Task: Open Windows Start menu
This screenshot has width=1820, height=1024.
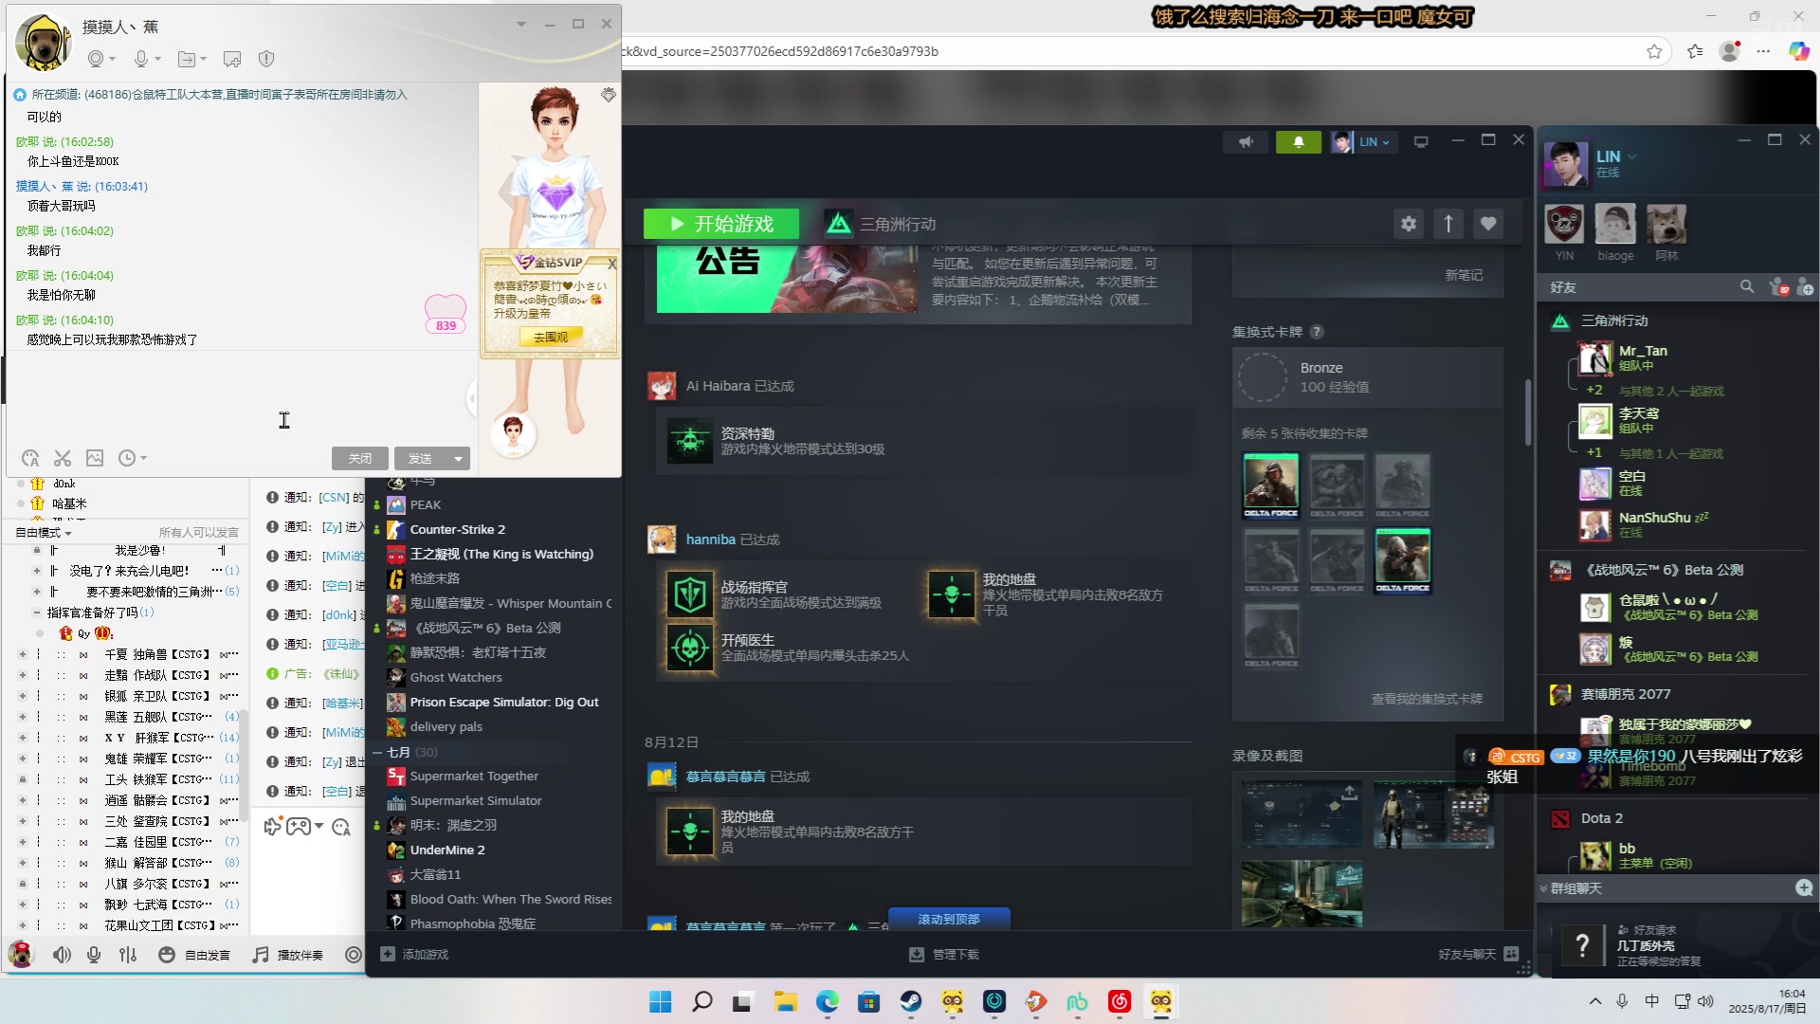Action: click(x=661, y=1002)
